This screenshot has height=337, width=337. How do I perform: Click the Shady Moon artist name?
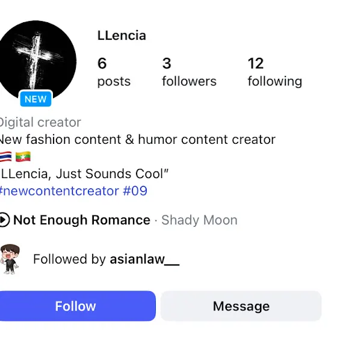click(x=199, y=220)
